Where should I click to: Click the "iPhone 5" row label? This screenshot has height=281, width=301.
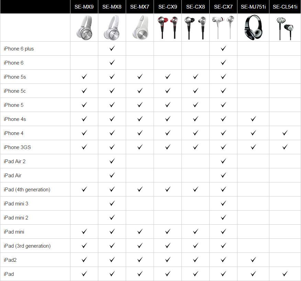(x=14, y=105)
